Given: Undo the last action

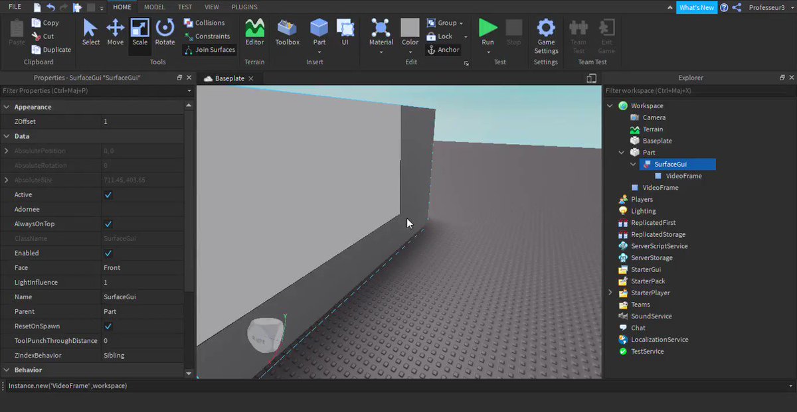Looking at the screenshot, I should (x=50, y=7).
